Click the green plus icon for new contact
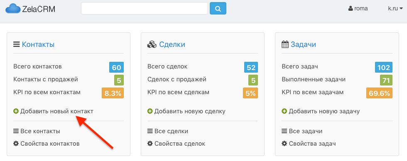Viewport: 407px width, 161px height. point(16,112)
